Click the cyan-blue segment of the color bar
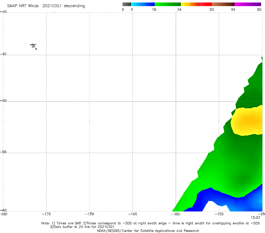The image size is (265, 233). click(143, 4)
